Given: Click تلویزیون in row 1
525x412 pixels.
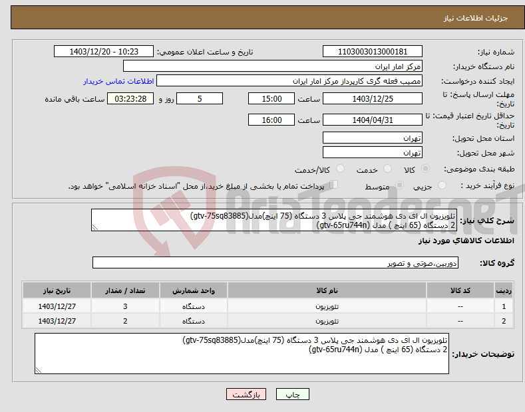Looking at the screenshot, I should pyautogui.click(x=327, y=306).
